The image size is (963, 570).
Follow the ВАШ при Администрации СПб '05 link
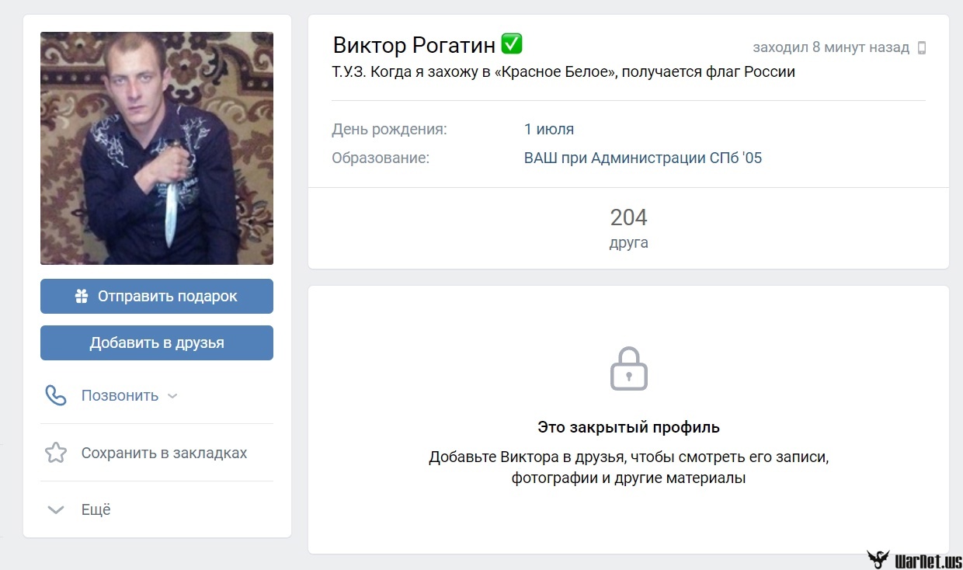(643, 158)
